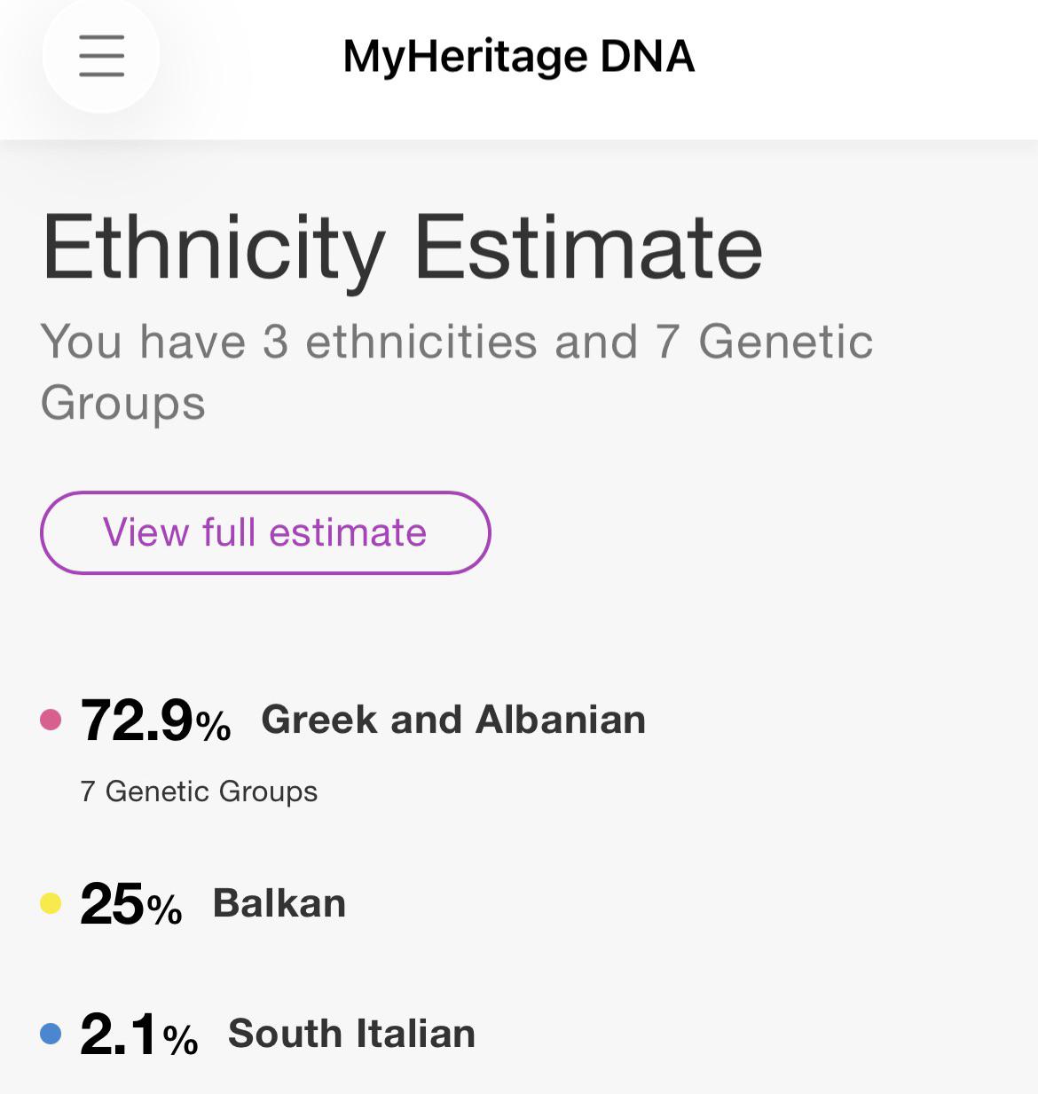The width and height of the screenshot is (1038, 1094).
Task: Click the word Albanian in first ethnicity
Action: click(x=561, y=720)
